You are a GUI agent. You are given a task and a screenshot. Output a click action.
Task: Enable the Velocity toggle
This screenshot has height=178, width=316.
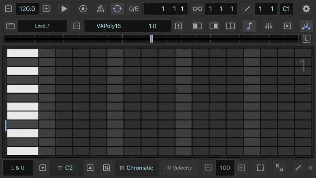point(179,168)
